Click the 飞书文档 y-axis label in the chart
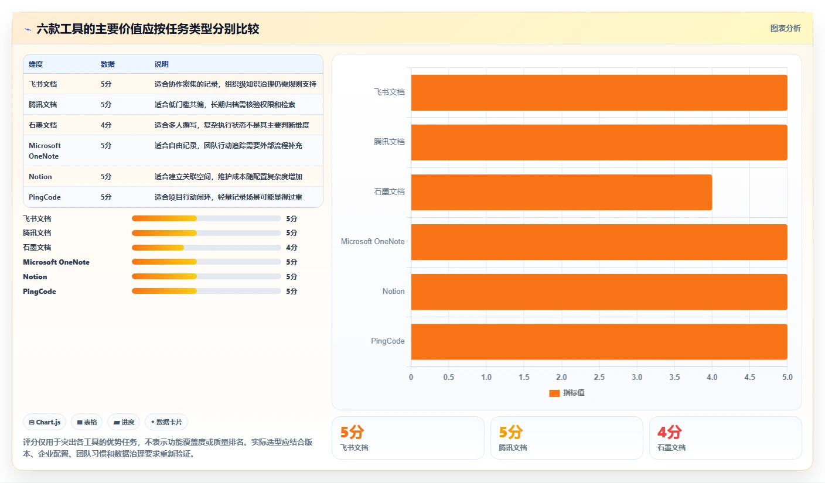 pyautogui.click(x=390, y=93)
